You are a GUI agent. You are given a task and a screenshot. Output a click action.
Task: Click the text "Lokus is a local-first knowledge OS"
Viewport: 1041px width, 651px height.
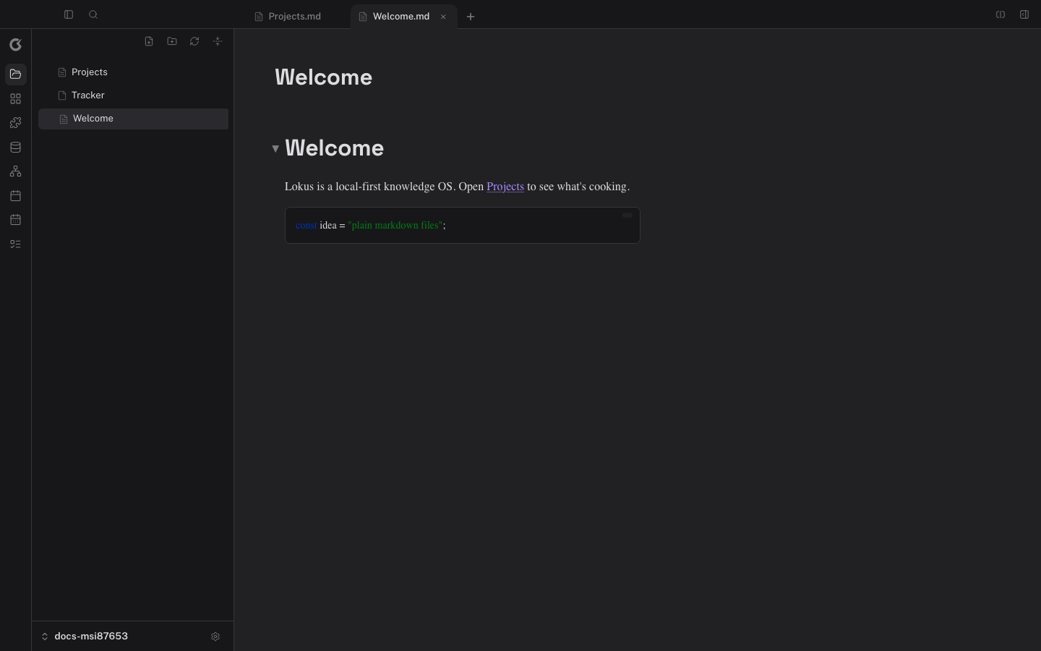pyautogui.click(x=369, y=187)
